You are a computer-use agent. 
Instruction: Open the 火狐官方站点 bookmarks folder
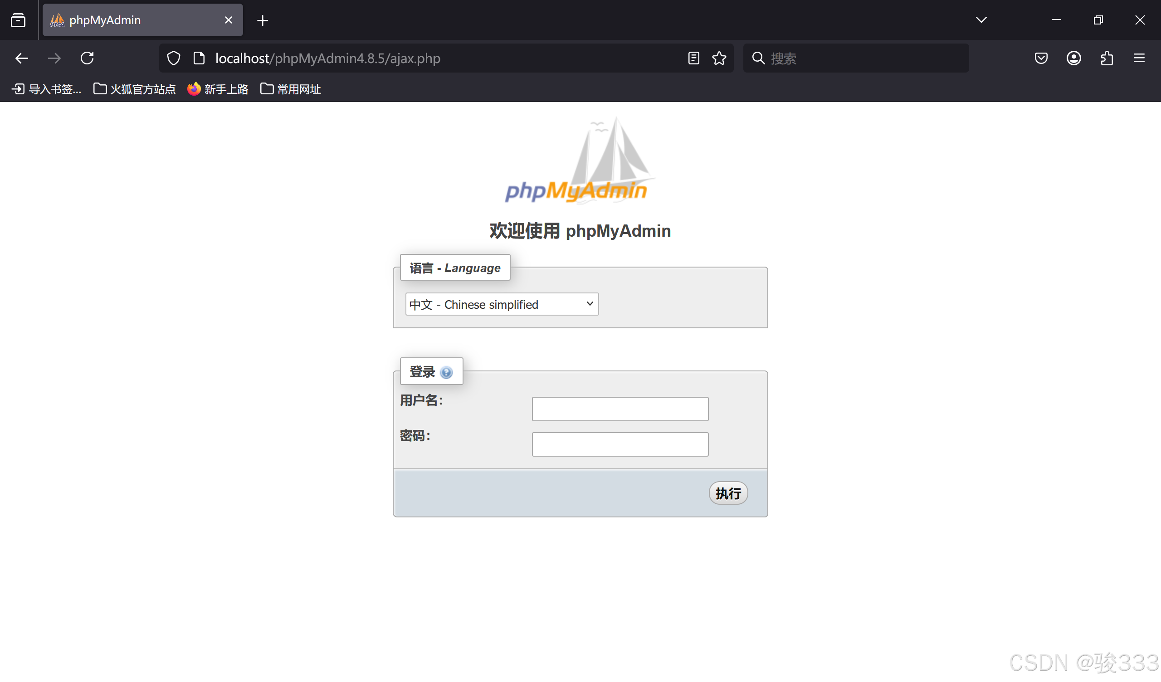coord(134,88)
